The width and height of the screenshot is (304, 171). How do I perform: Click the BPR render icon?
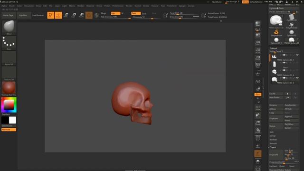coord(257,24)
